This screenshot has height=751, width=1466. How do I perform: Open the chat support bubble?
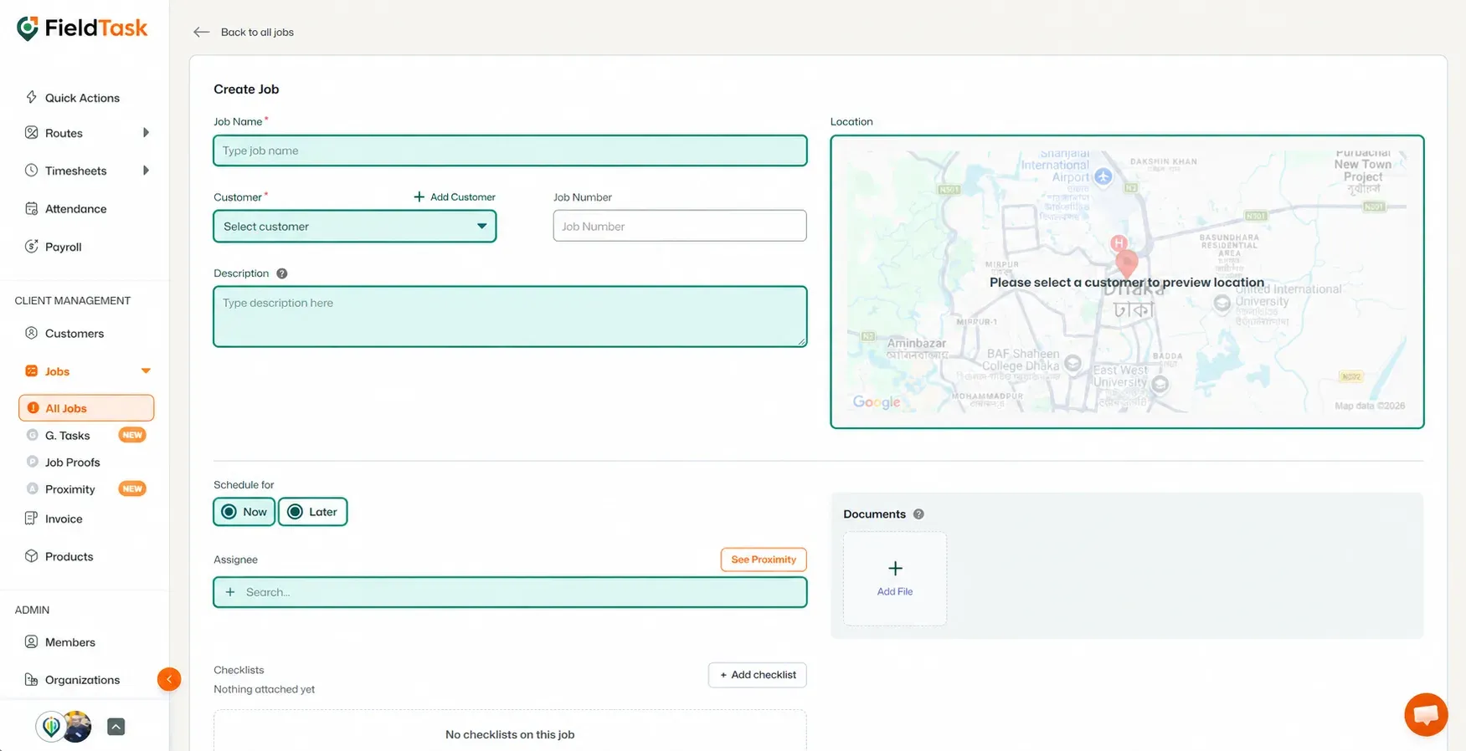click(1426, 714)
